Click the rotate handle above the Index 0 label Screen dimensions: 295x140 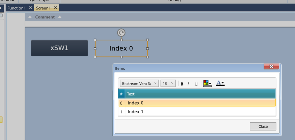[121, 33]
